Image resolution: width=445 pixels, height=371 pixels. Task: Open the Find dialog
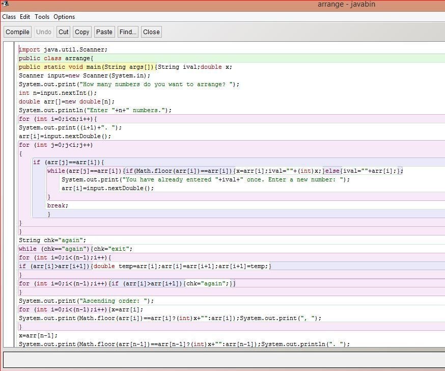coord(127,32)
